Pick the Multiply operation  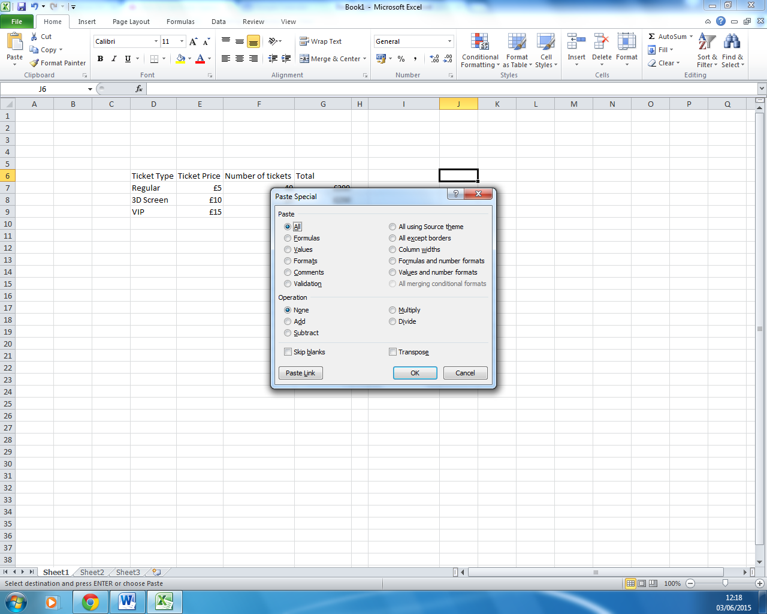point(392,310)
